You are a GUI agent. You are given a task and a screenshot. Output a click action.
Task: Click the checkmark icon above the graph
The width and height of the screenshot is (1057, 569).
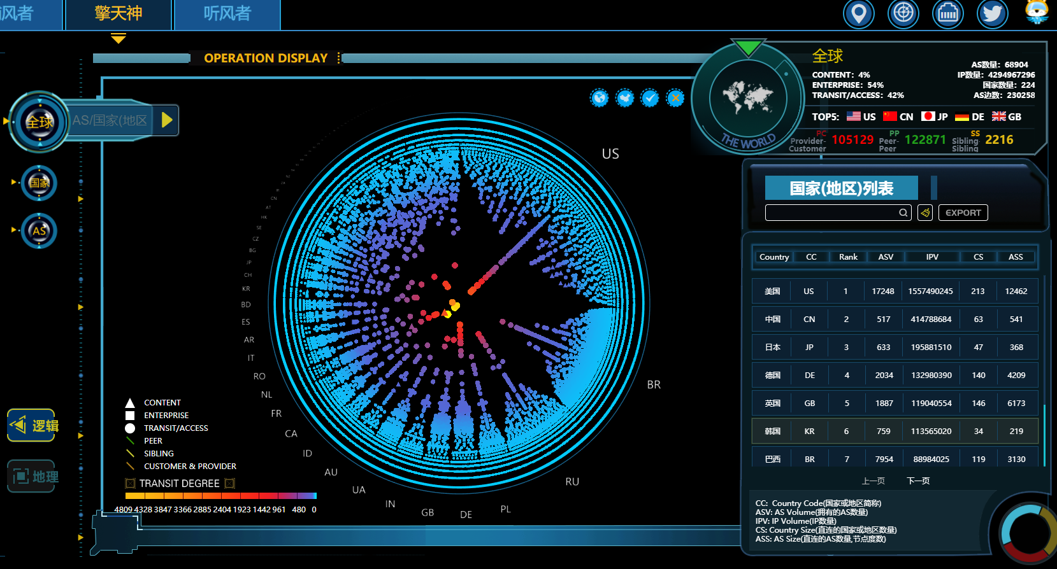tap(650, 98)
